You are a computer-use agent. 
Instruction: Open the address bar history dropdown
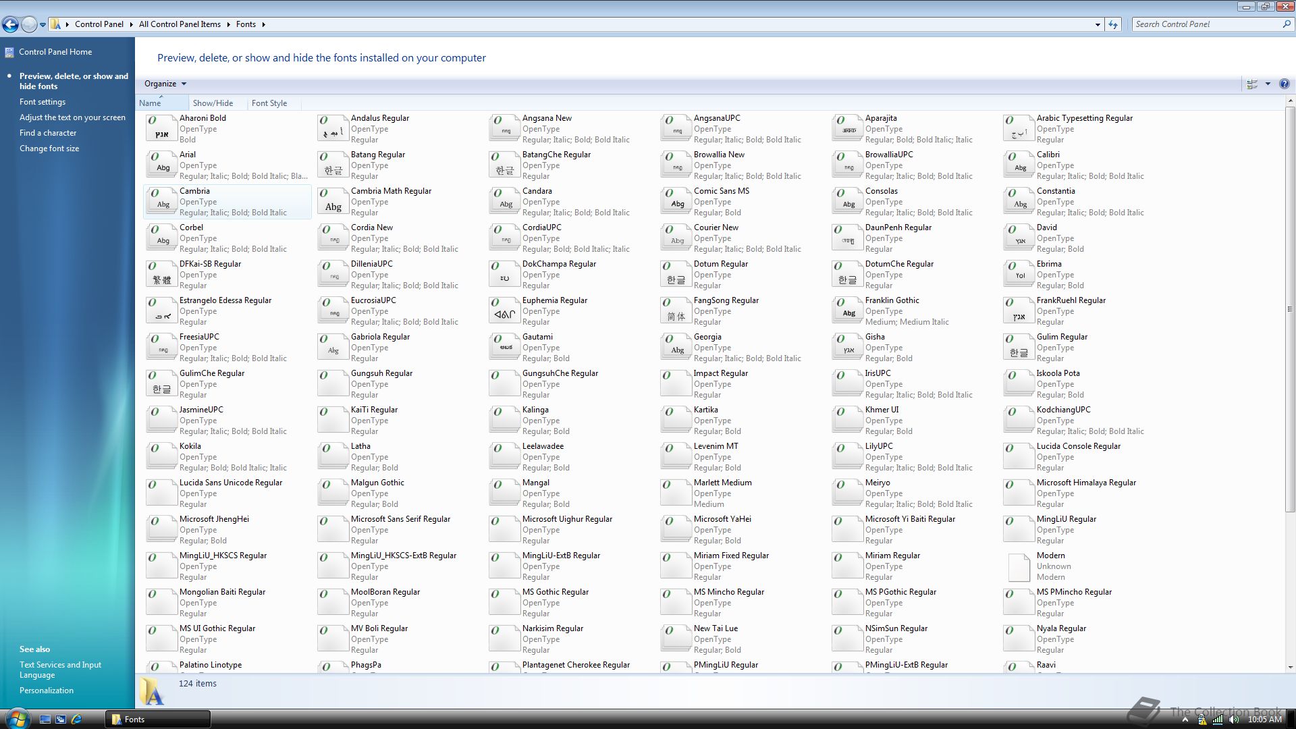1098,24
